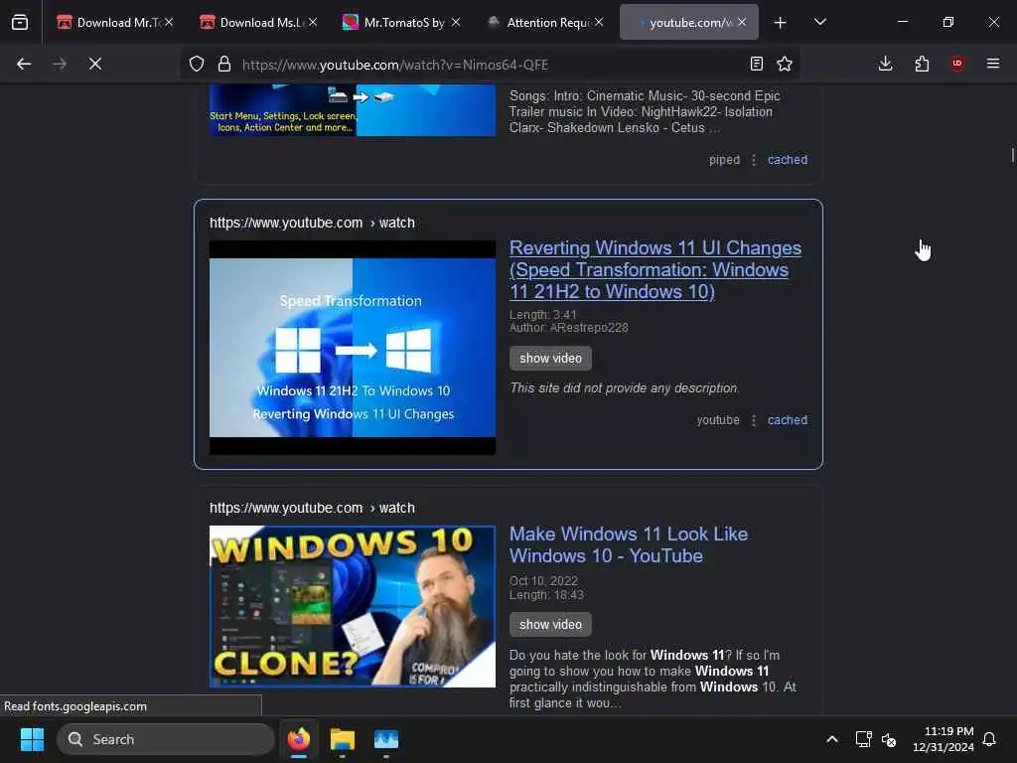Image resolution: width=1017 pixels, height=763 pixels.
Task: Click the URL address bar field
Action: [x=490, y=65]
